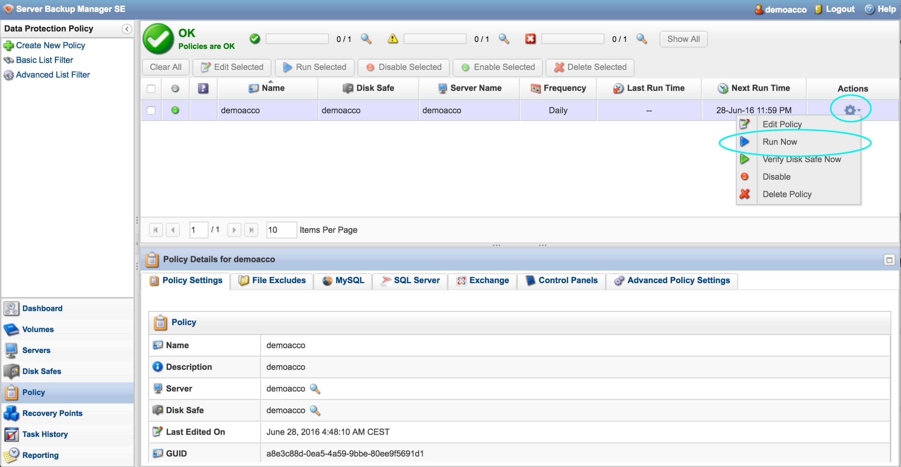Viewport: 901px width, 467px height.
Task: Maximize the Policy Details panel
Action: (889, 260)
